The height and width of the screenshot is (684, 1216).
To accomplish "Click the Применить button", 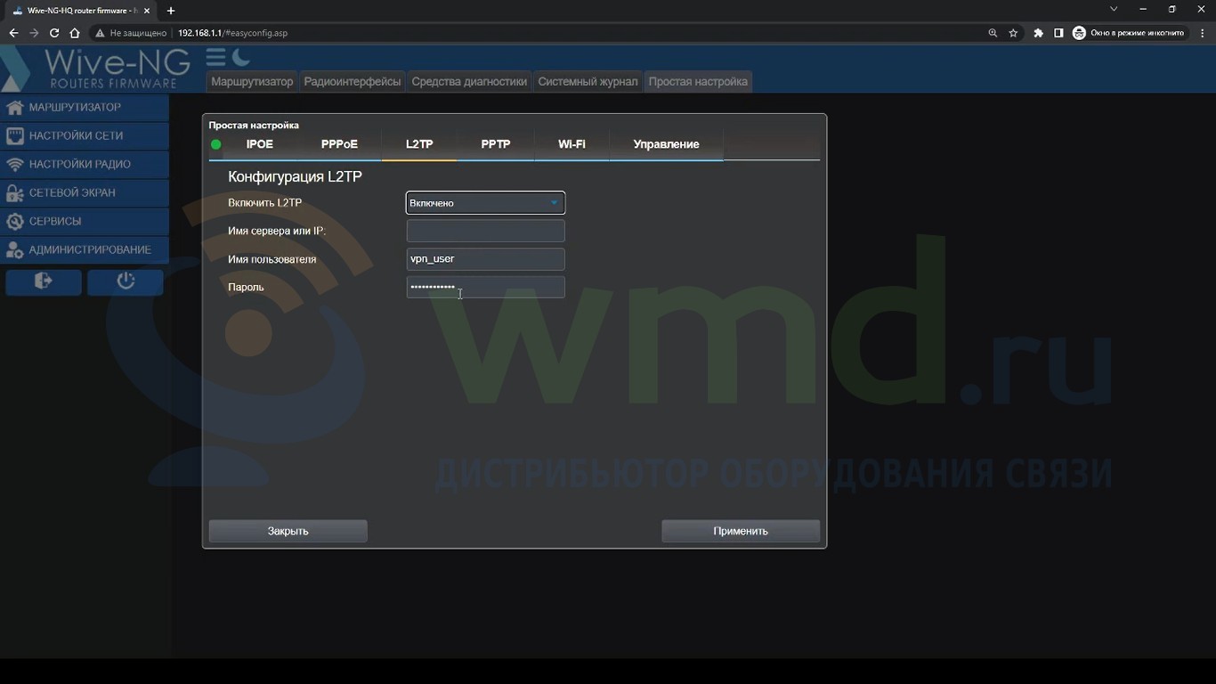I will click(741, 531).
